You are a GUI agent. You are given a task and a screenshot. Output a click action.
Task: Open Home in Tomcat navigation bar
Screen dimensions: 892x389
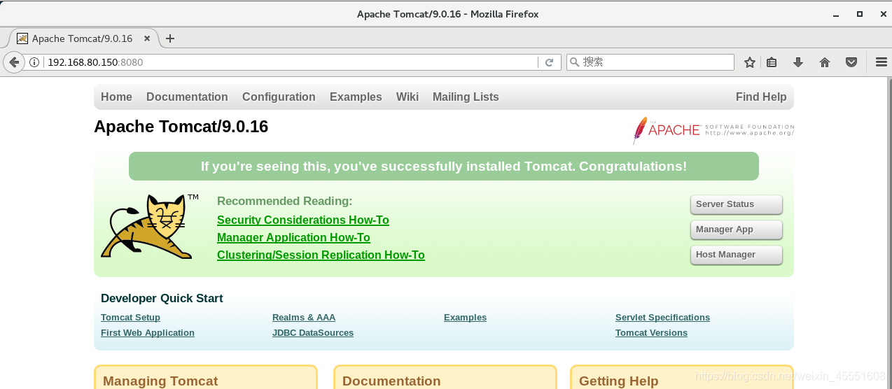click(x=116, y=97)
